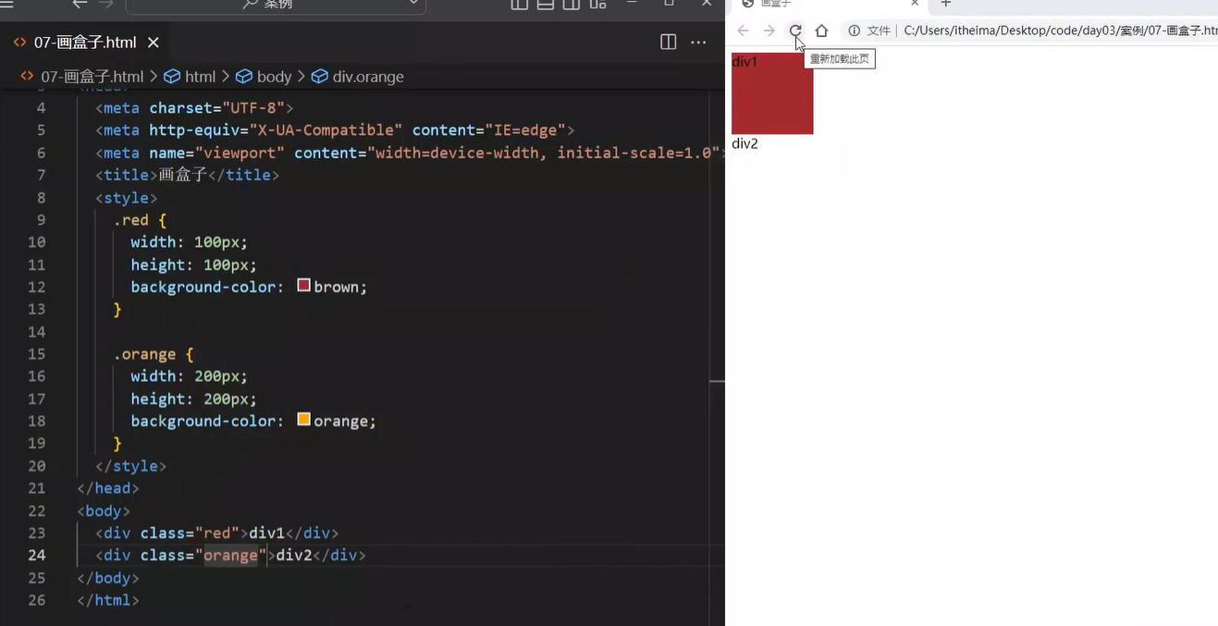
Task: Open the div.orange breadcrumb dropdown
Action: (x=367, y=77)
